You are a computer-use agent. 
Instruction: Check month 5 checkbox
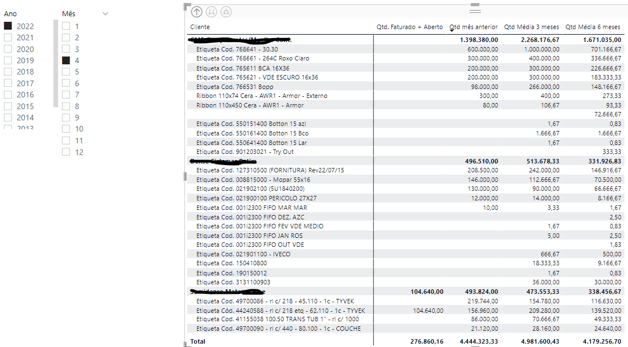[x=66, y=71]
